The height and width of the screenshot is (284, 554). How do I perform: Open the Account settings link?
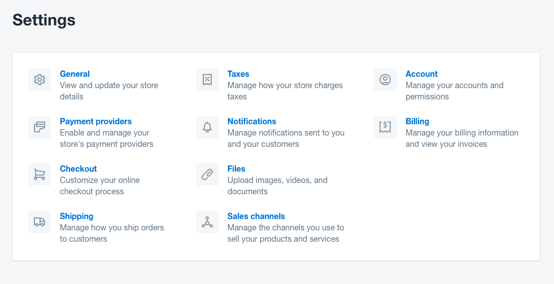tap(421, 74)
